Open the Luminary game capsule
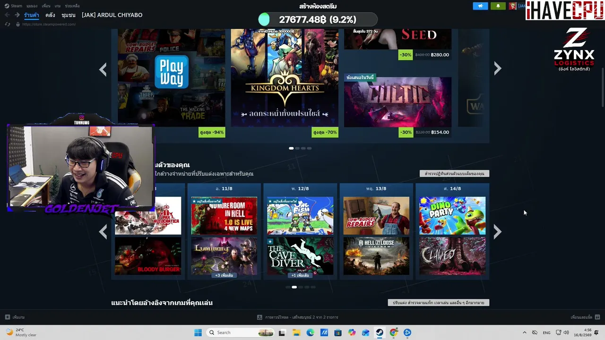 coord(224,256)
